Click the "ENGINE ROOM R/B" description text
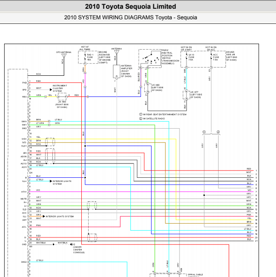 (105, 57)
